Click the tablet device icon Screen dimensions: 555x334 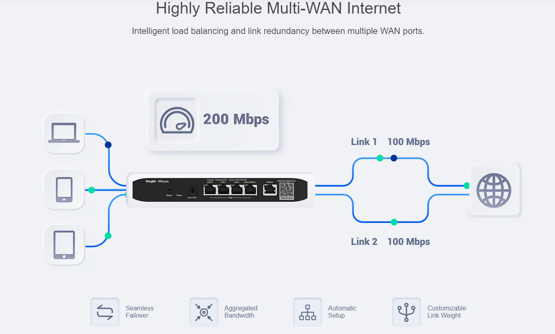(x=64, y=245)
